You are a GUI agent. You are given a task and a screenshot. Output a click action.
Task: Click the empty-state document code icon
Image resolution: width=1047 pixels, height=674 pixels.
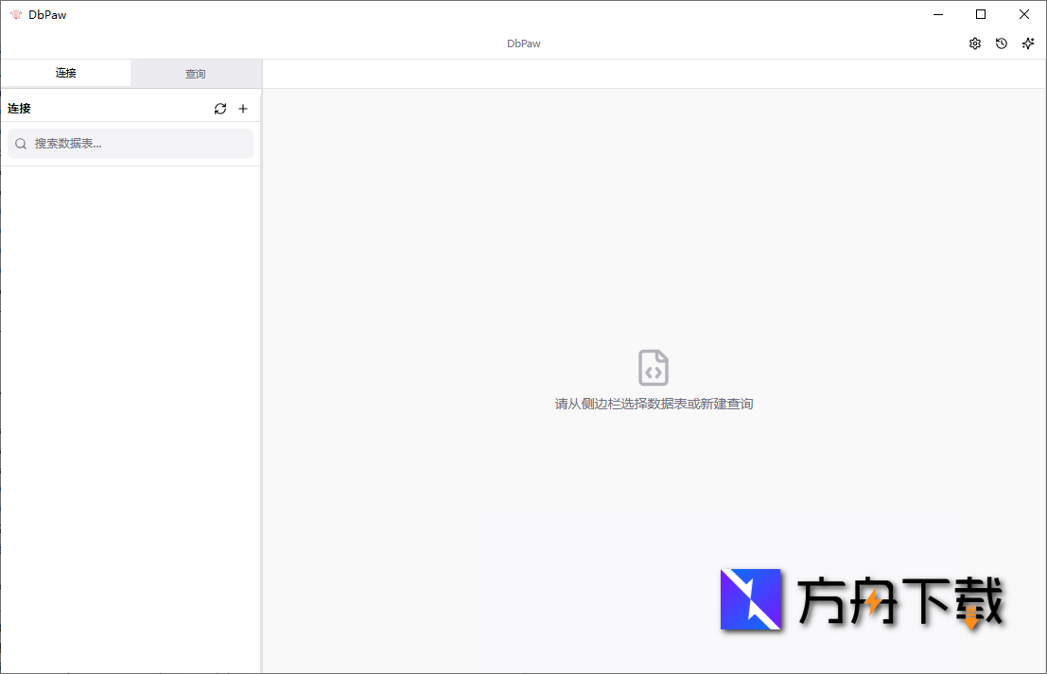[653, 368]
